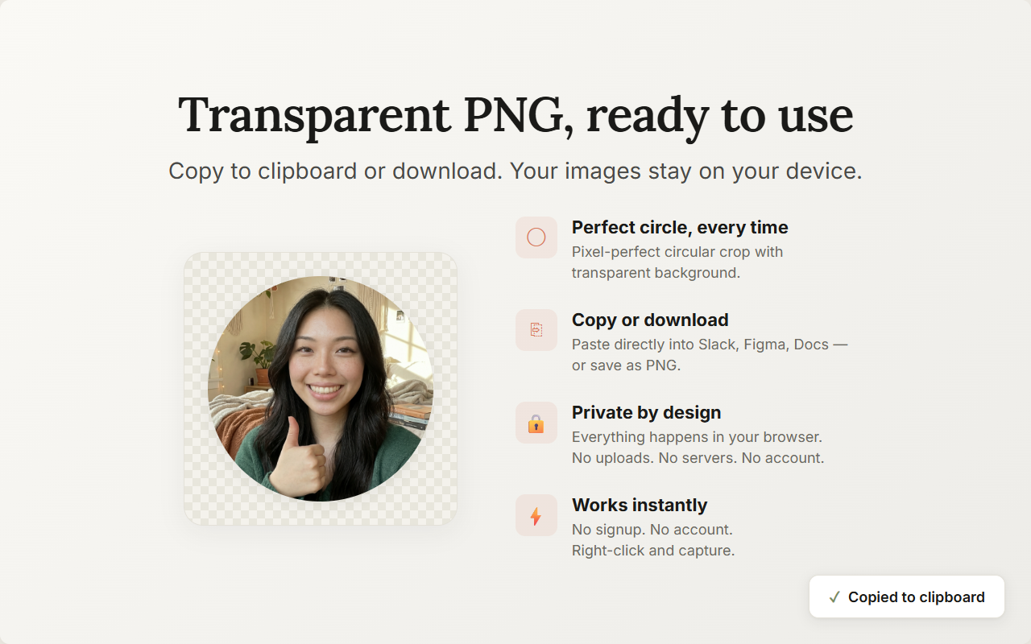Image resolution: width=1031 pixels, height=644 pixels.
Task: Click the checkmark in the clipboard toast
Action: coord(834,597)
